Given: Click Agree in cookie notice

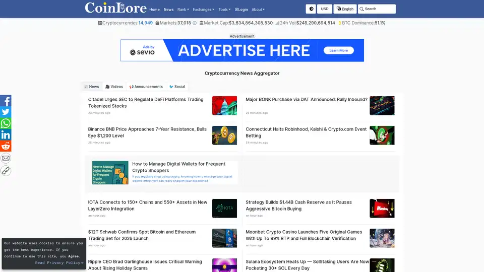Looking at the screenshot, I should 73,256.
